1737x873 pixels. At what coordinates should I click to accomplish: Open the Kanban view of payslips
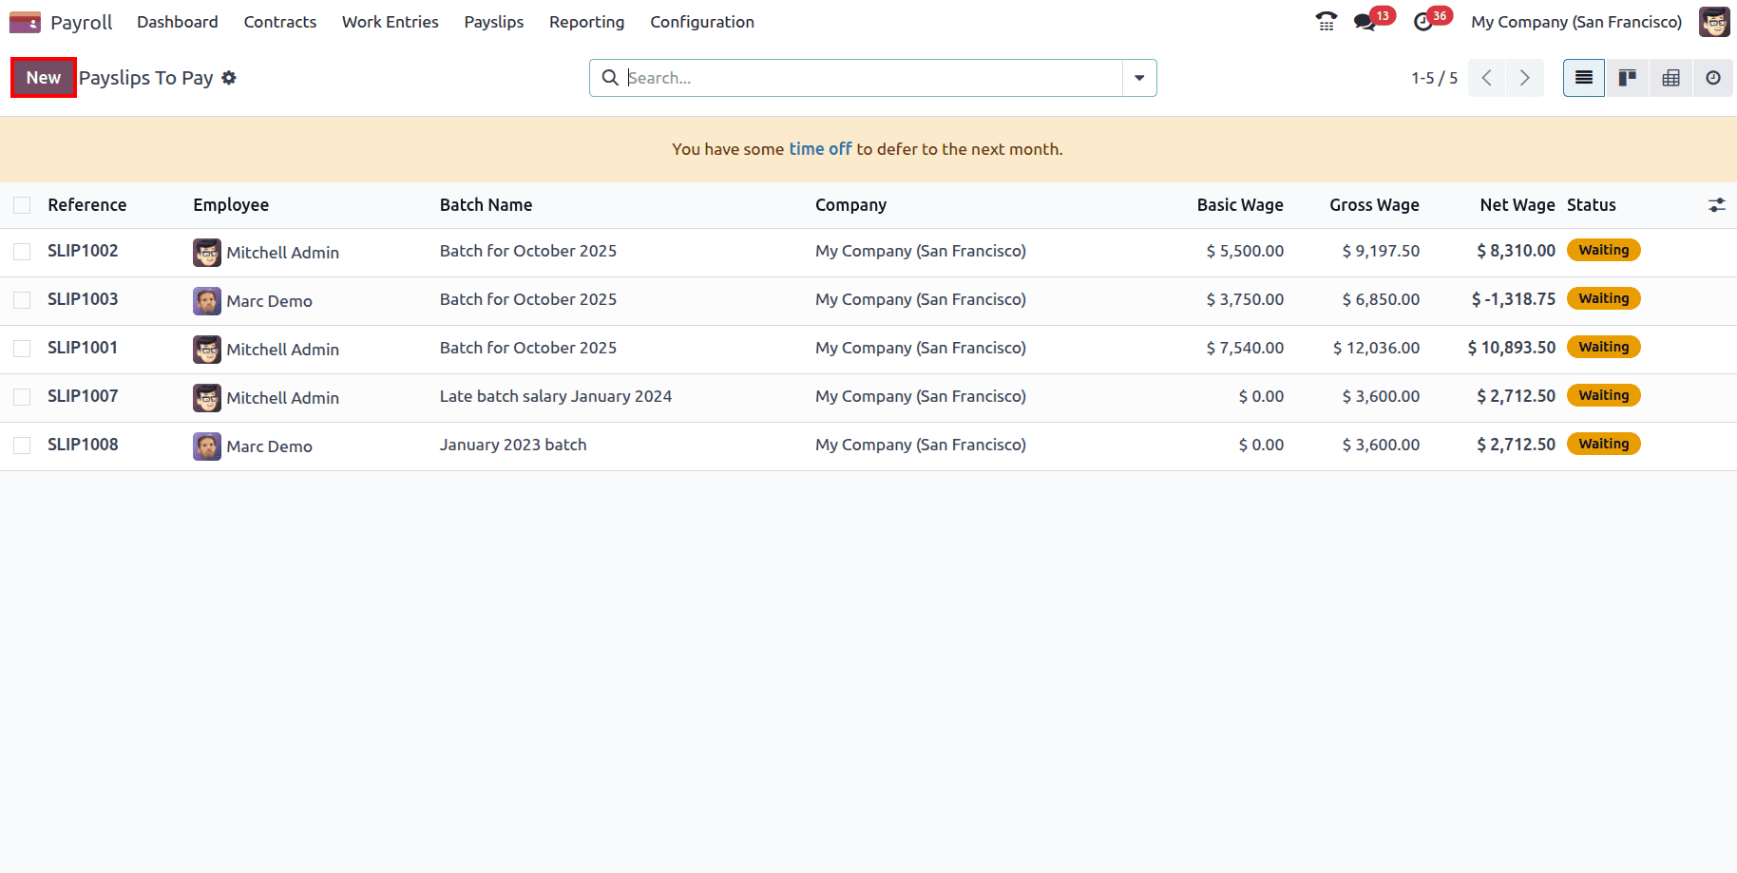pos(1627,77)
